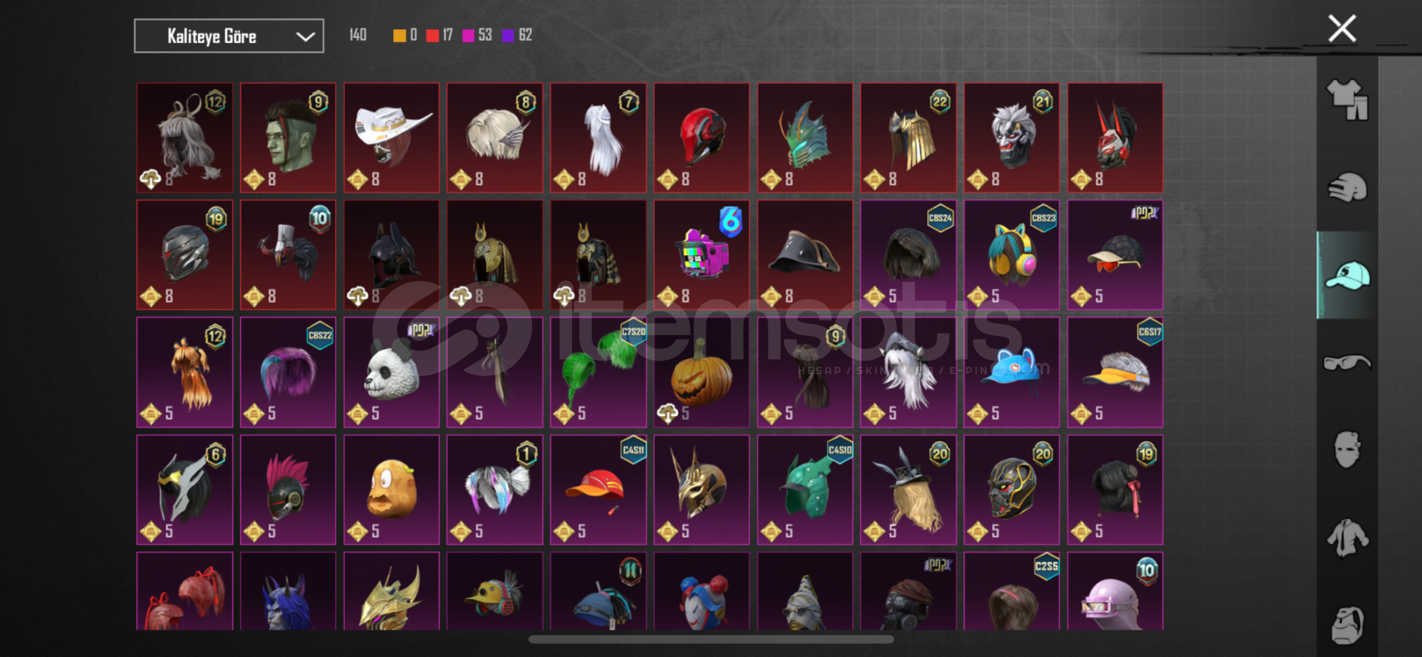Click the horizontal scrollbar at the bottom

711,639
